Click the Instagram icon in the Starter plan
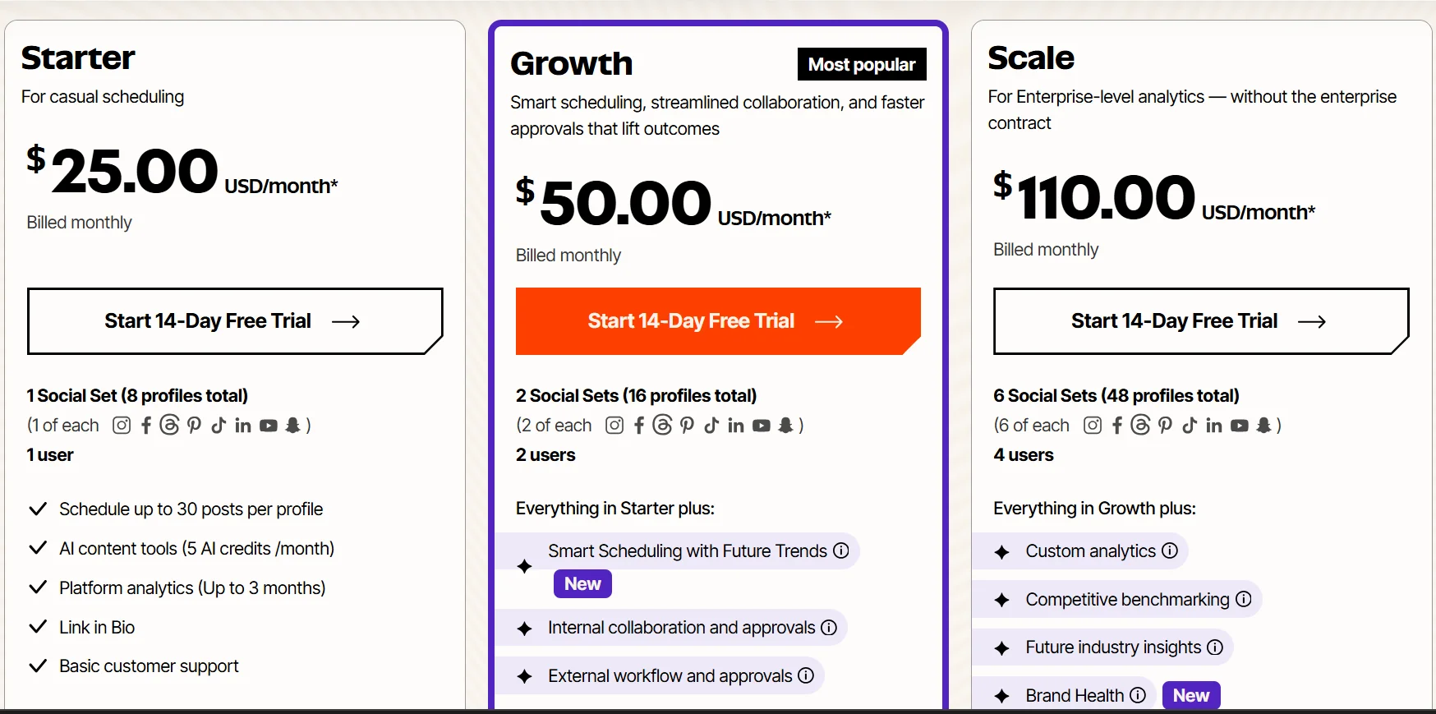 pos(122,425)
